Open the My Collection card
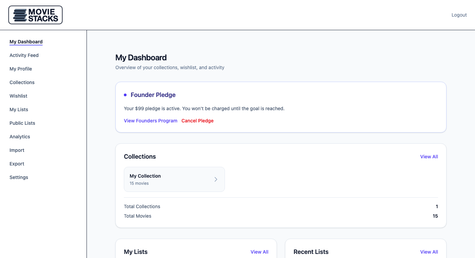The width and height of the screenshot is (475, 258). click(170, 179)
